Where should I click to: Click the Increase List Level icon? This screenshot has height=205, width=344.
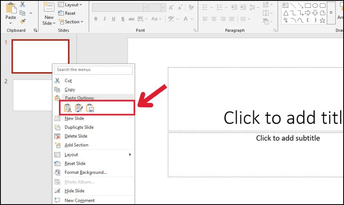tap(243, 7)
